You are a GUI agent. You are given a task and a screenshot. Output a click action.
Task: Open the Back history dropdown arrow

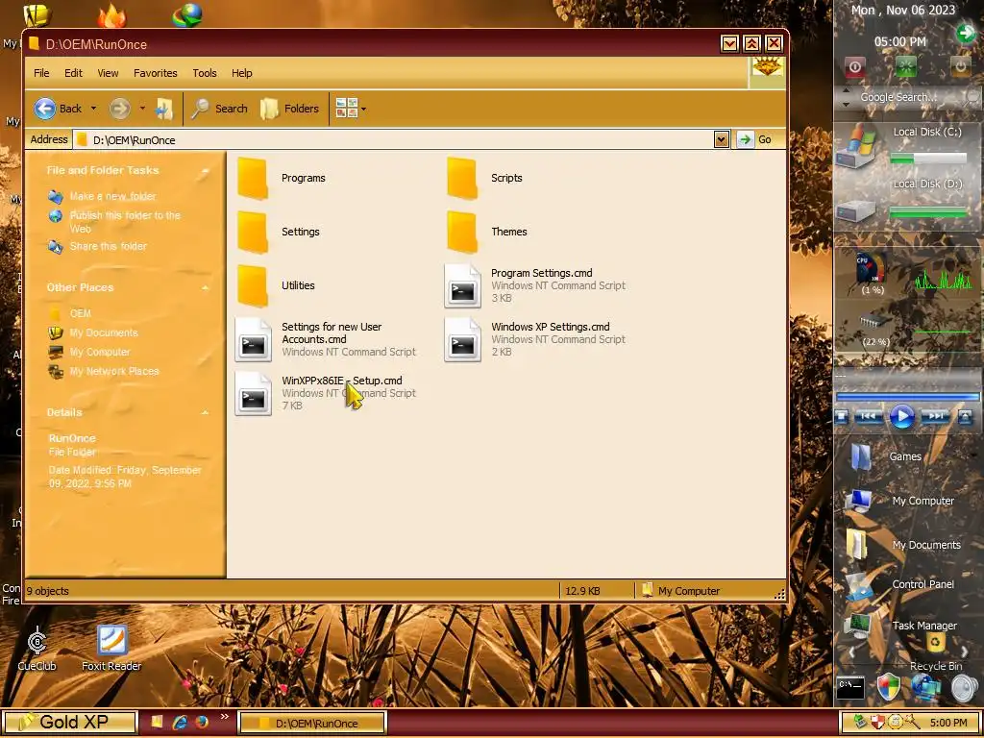[x=93, y=109]
